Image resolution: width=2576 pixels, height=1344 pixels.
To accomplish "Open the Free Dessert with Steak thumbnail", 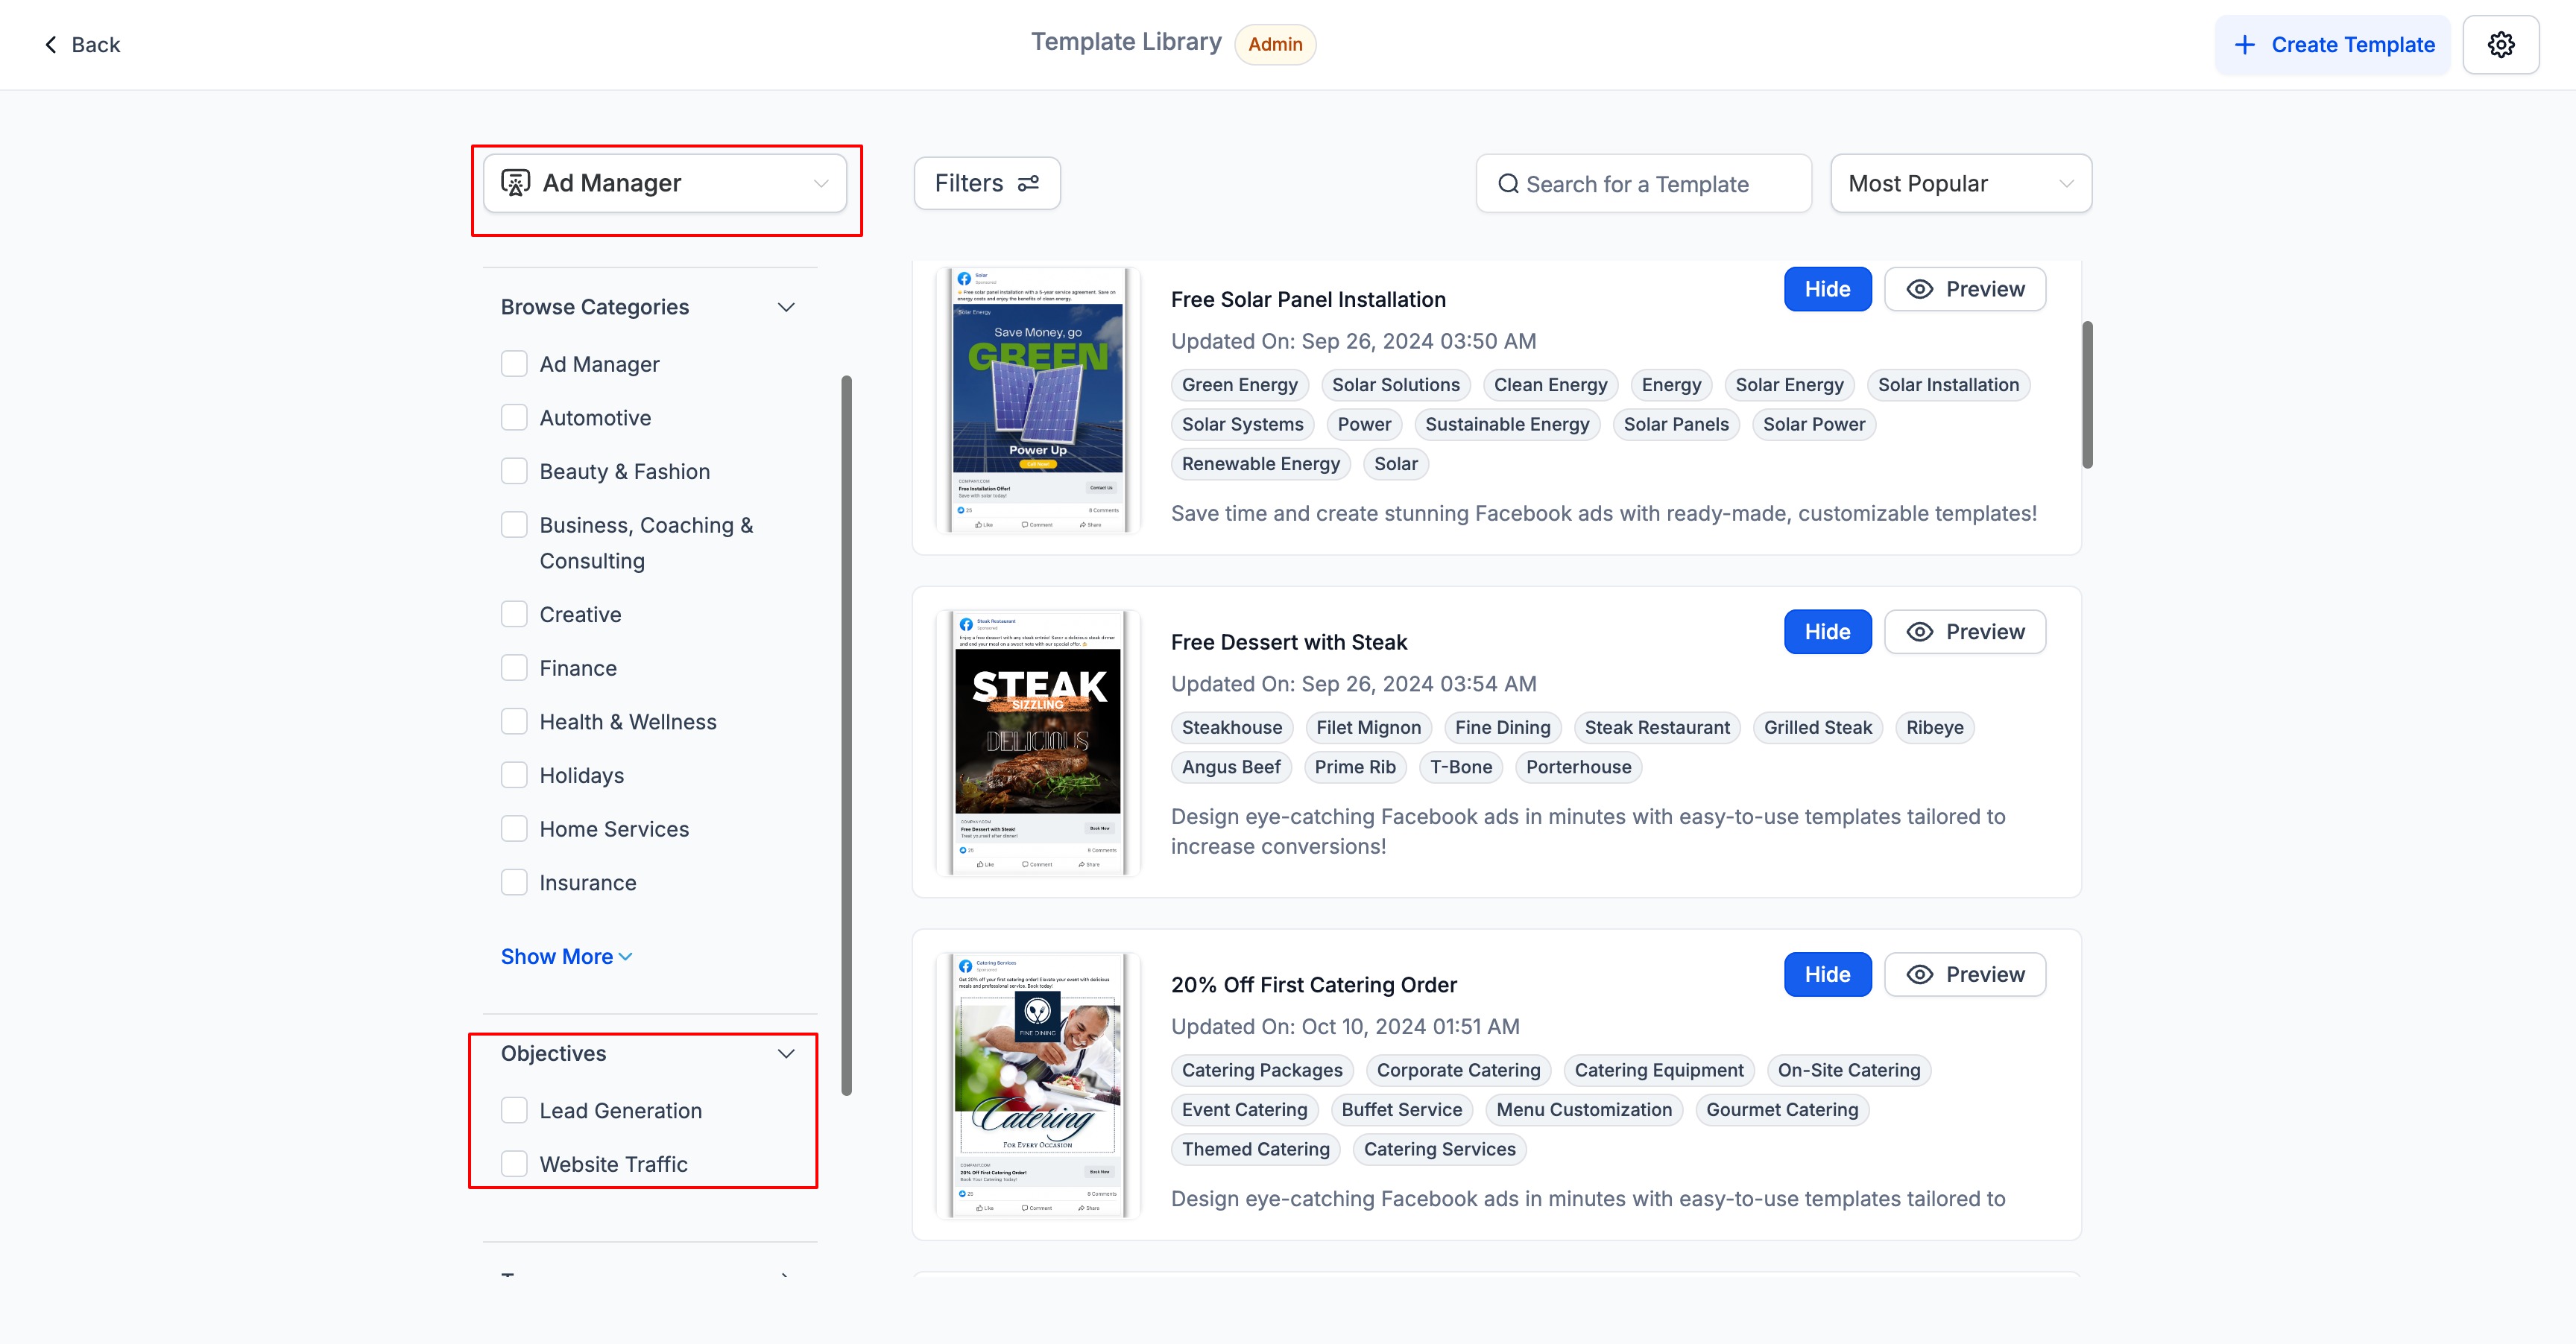I will [1037, 743].
